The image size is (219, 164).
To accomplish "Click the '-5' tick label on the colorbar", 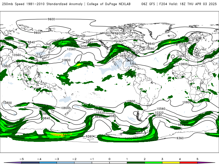I will coord(22,159).
